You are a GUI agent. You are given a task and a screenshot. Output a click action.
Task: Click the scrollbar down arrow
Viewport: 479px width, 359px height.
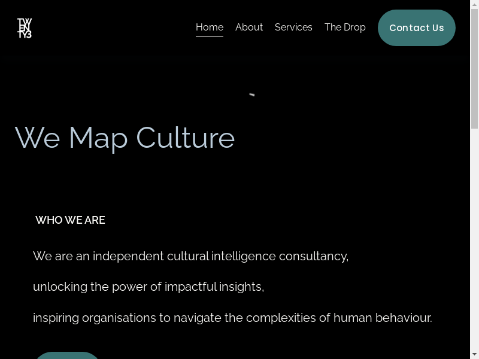474,354
